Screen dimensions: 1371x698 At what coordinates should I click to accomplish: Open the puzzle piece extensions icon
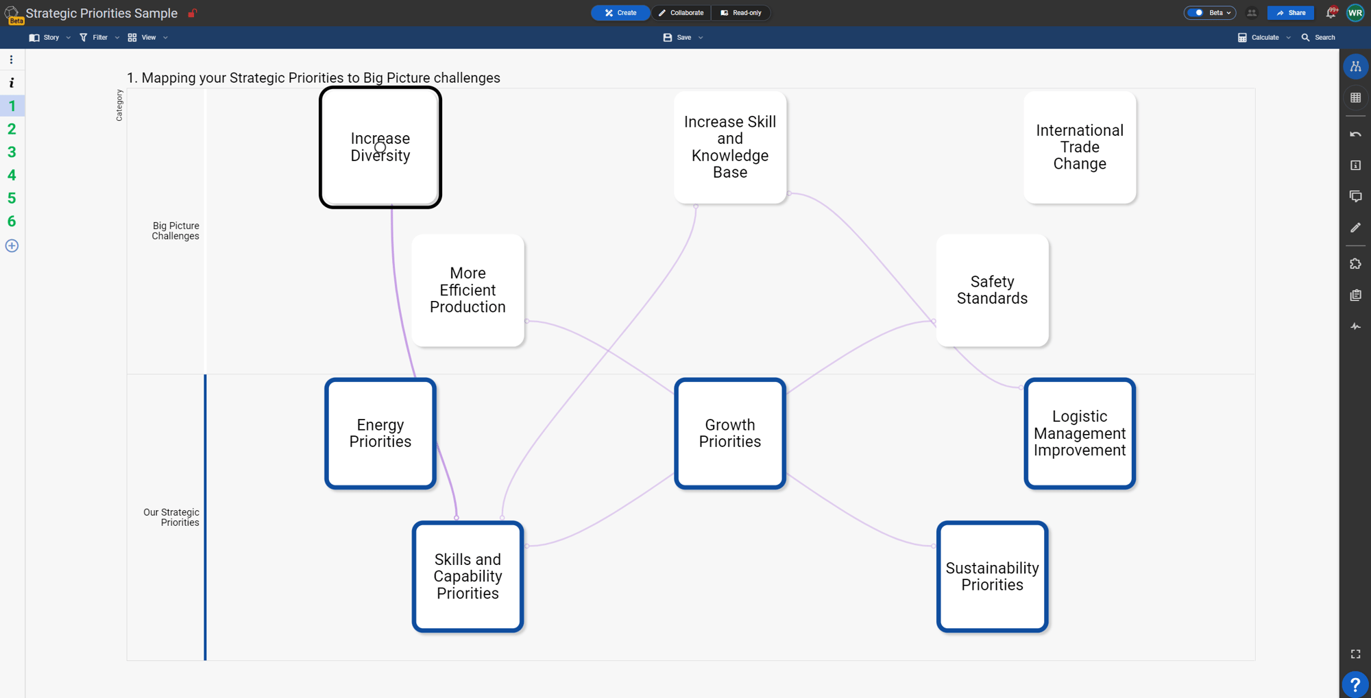(x=1355, y=264)
